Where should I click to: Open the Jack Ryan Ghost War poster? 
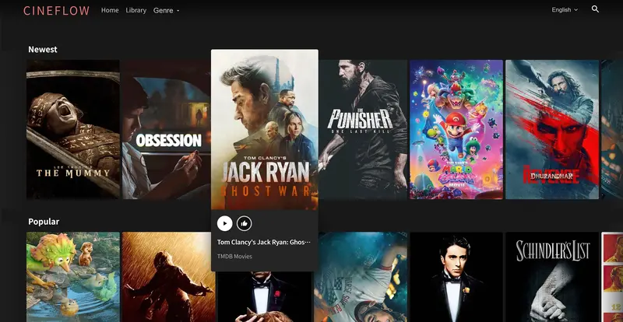[x=265, y=129]
